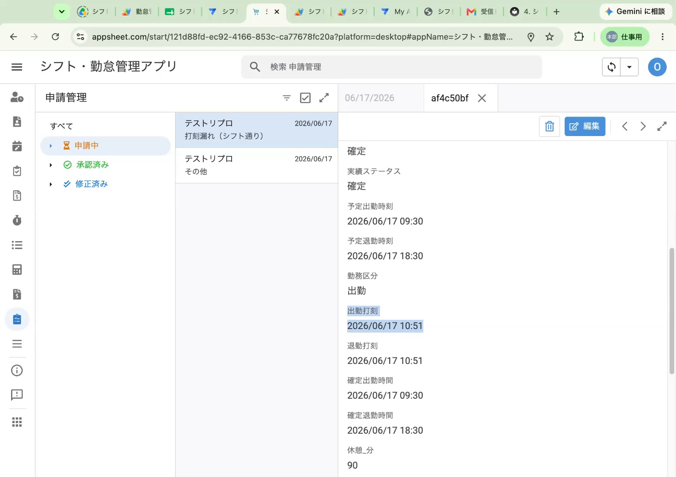The width and height of the screenshot is (676, 477).
Task: Switch to the 06/17/2026 tab
Action: pyautogui.click(x=370, y=98)
